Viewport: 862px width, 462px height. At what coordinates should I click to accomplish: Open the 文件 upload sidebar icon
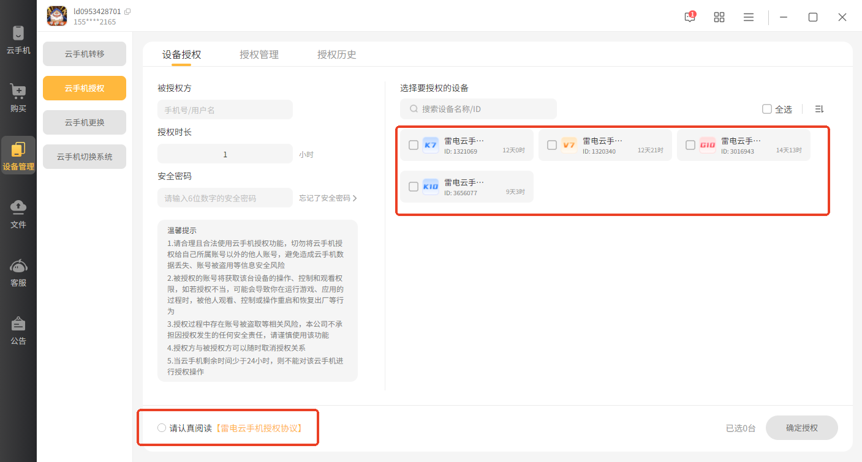[x=18, y=214]
